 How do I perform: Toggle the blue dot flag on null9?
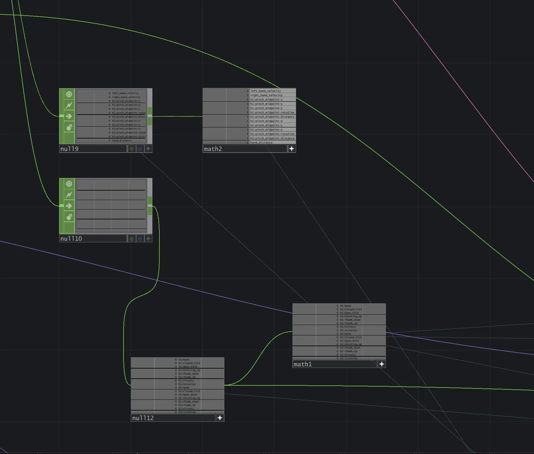pos(140,149)
